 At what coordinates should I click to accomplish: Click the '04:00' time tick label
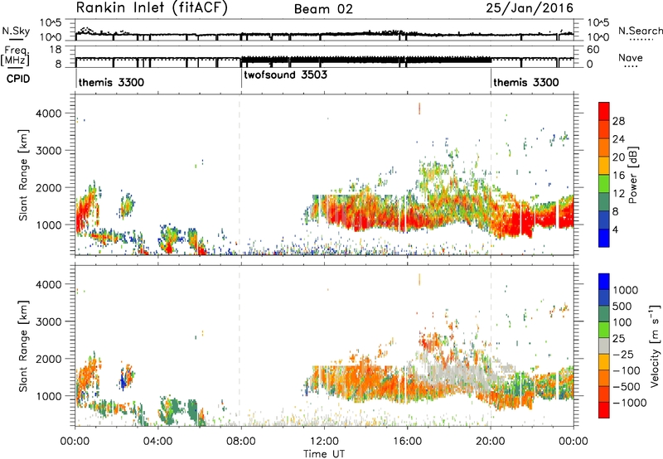(x=157, y=442)
